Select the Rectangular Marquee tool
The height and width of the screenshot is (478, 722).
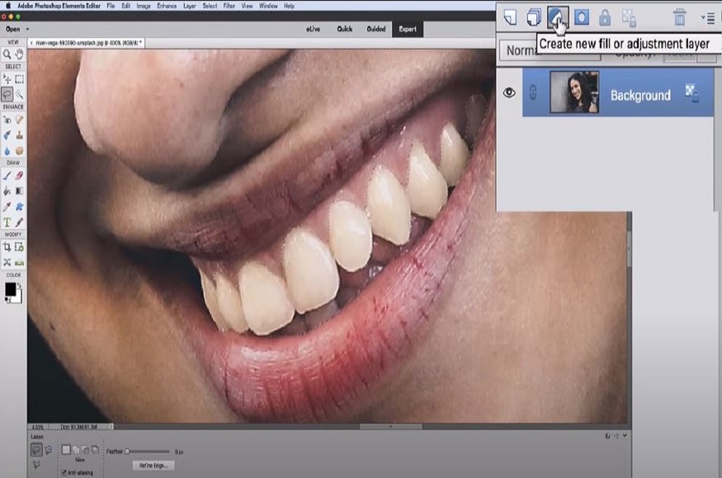[x=19, y=79]
